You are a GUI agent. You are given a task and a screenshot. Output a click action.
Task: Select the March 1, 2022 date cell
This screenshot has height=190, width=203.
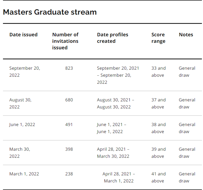click(x=24, y=174)
